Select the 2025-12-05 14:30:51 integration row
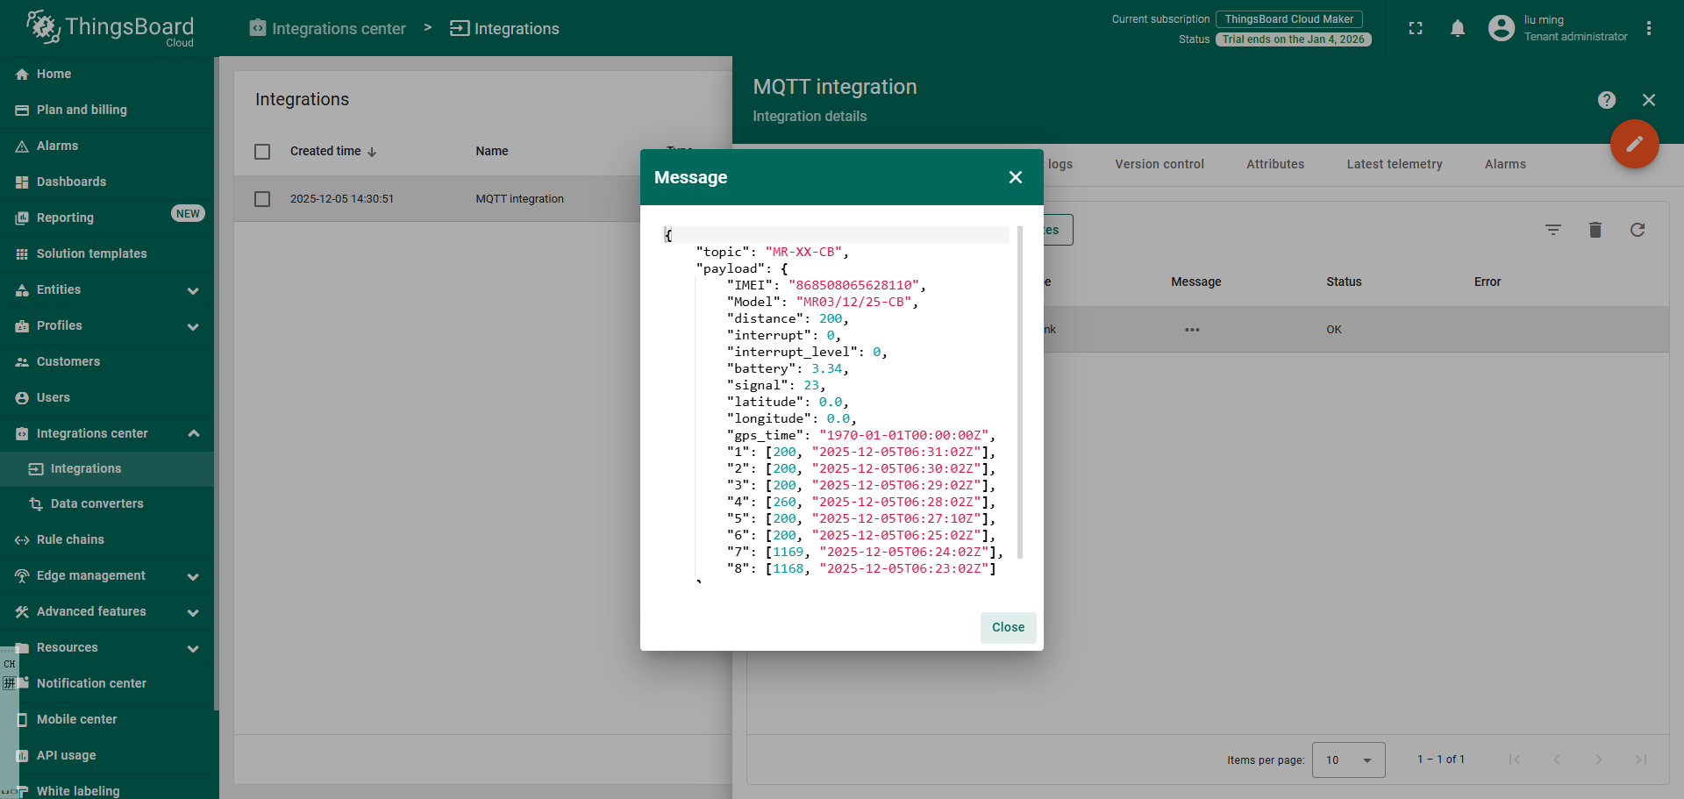1684x799 pixels. pos(482,199)
